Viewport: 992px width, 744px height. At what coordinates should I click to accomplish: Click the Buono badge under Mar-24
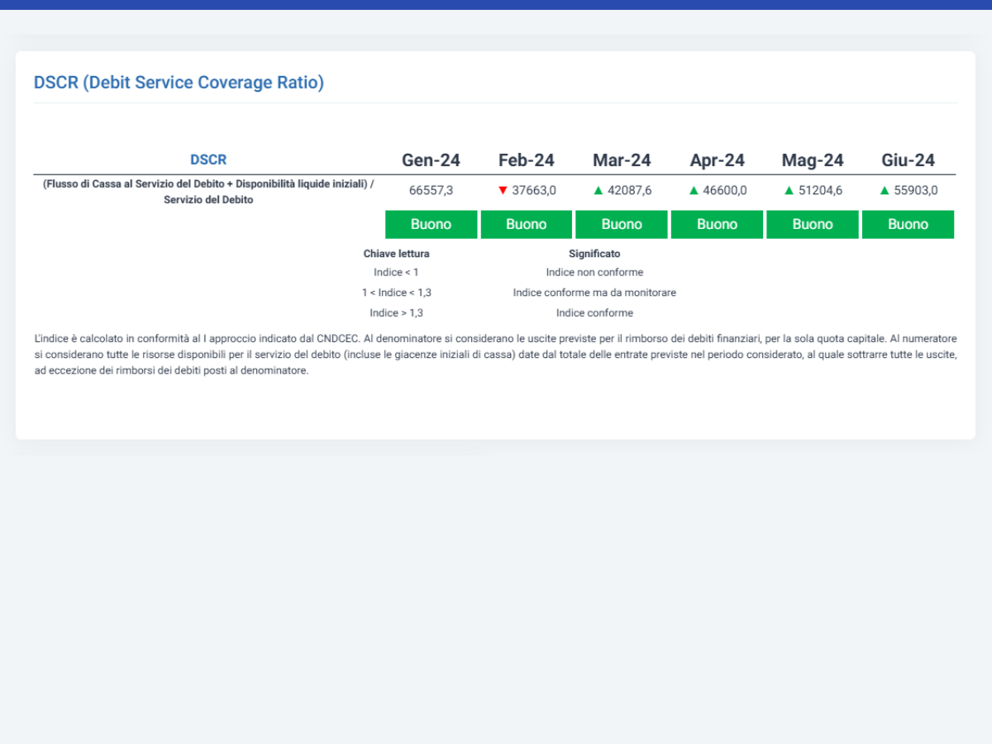622,224
